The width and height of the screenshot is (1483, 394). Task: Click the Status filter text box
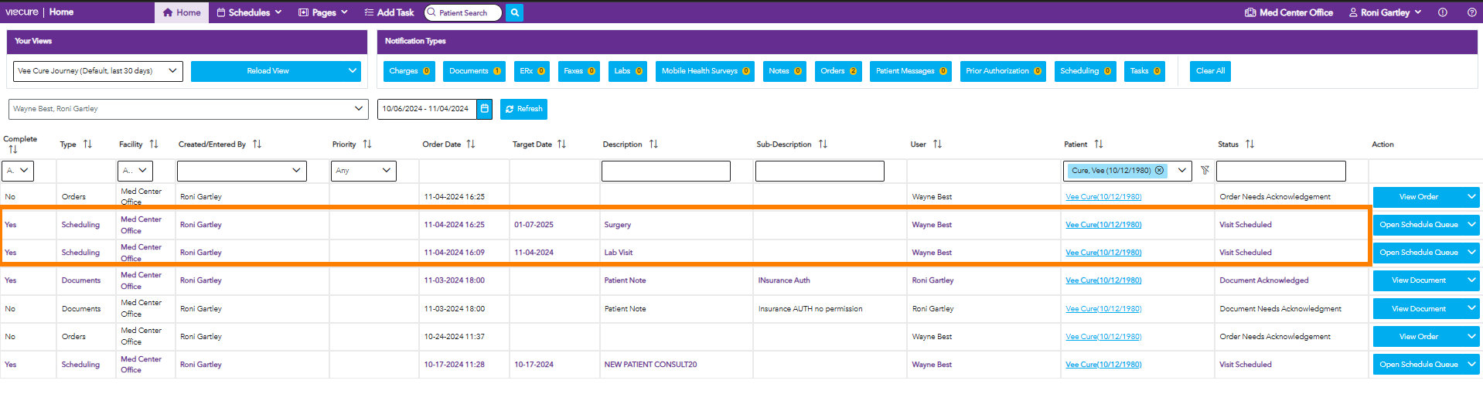click(x=1281, y=171)
